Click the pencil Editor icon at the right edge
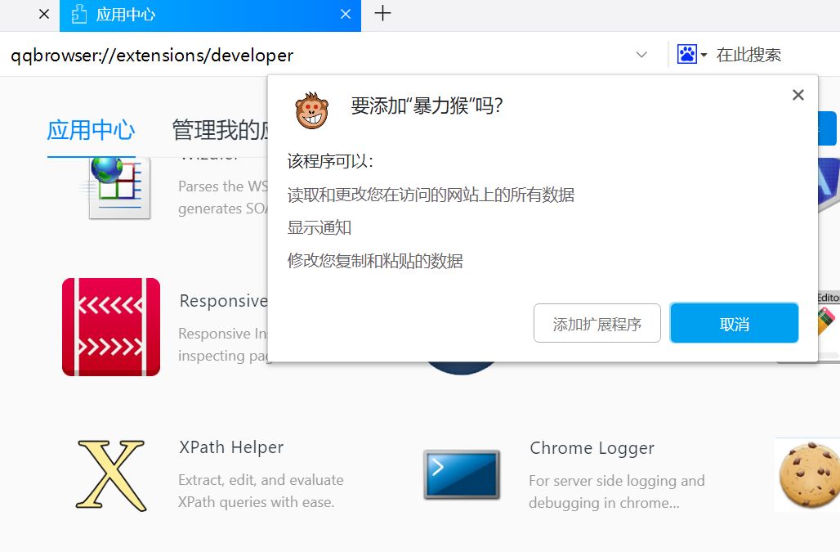The image size is (840, 552). tap(827, 320)
